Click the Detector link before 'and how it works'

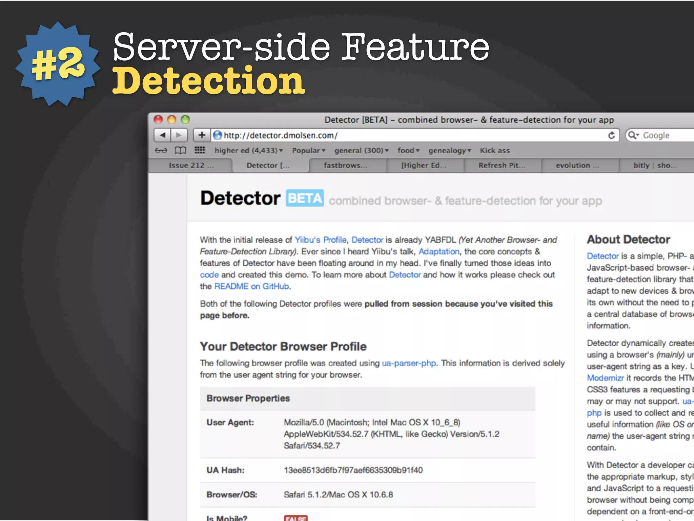tap(405, 275)
